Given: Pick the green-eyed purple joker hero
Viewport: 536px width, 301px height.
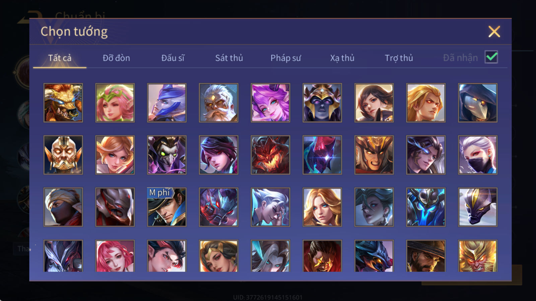Looking at the screenshot, I should (167, 155).
